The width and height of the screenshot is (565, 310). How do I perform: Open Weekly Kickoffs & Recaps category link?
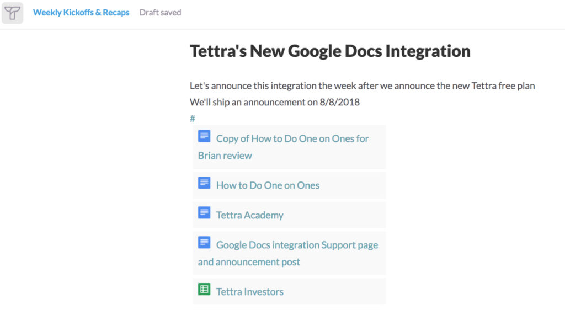click(81, 13)
